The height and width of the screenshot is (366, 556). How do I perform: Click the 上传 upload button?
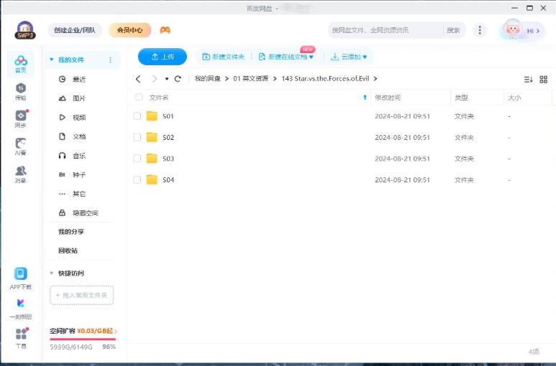click(x=163, y=57)
